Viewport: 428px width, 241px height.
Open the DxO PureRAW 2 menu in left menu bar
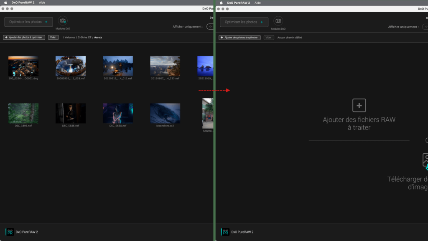(23, 3)
